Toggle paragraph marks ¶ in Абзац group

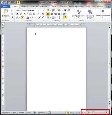[x=65, y=17]
